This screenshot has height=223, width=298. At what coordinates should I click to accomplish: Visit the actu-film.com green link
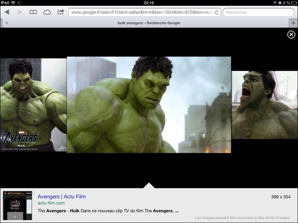coord(51,203)
